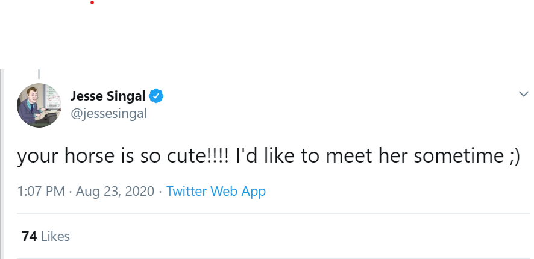534x259 pixels.
Task: Click the number 74 in the likes count
Action: tap(29, 236)
